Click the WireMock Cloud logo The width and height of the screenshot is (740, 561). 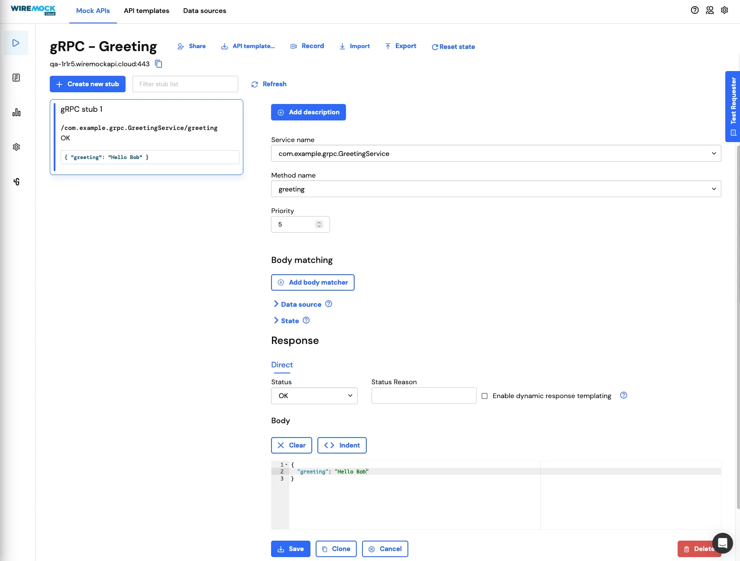coord(33,10)
